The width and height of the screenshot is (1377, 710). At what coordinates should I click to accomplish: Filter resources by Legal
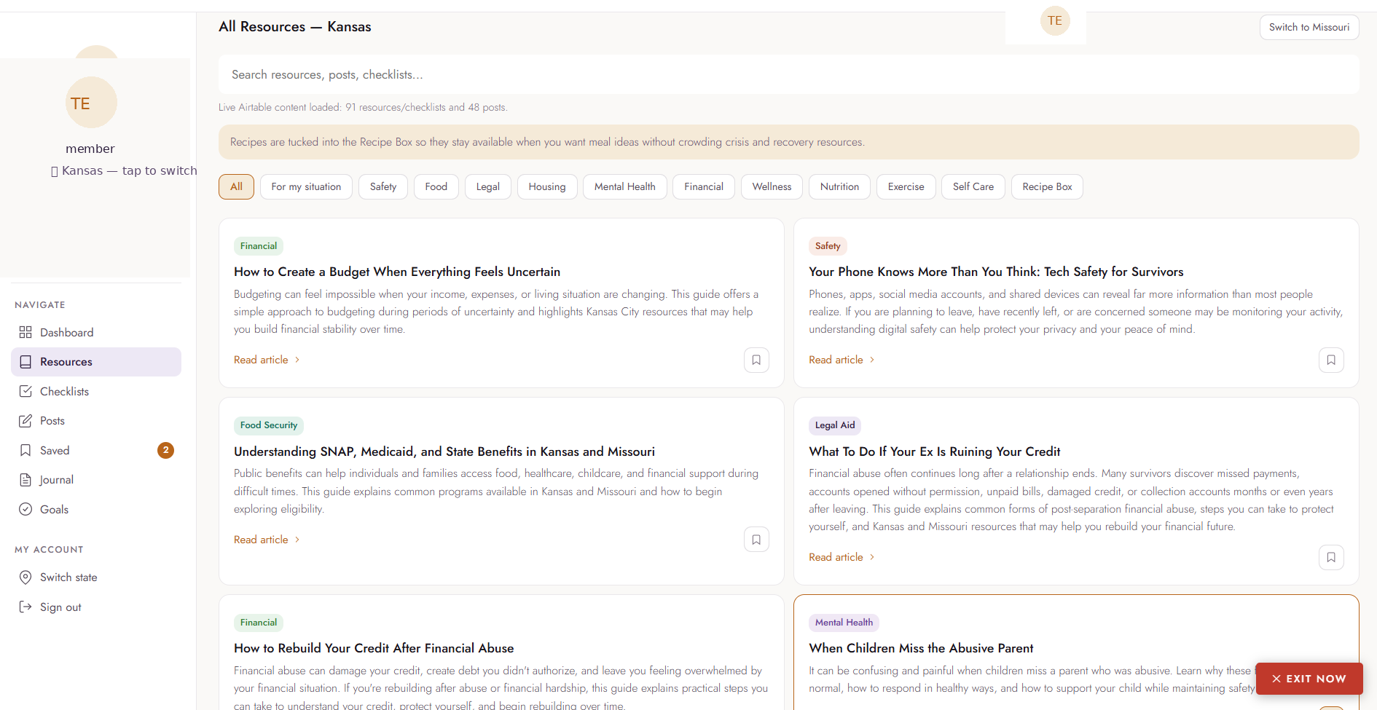click(x=488, y=186)
